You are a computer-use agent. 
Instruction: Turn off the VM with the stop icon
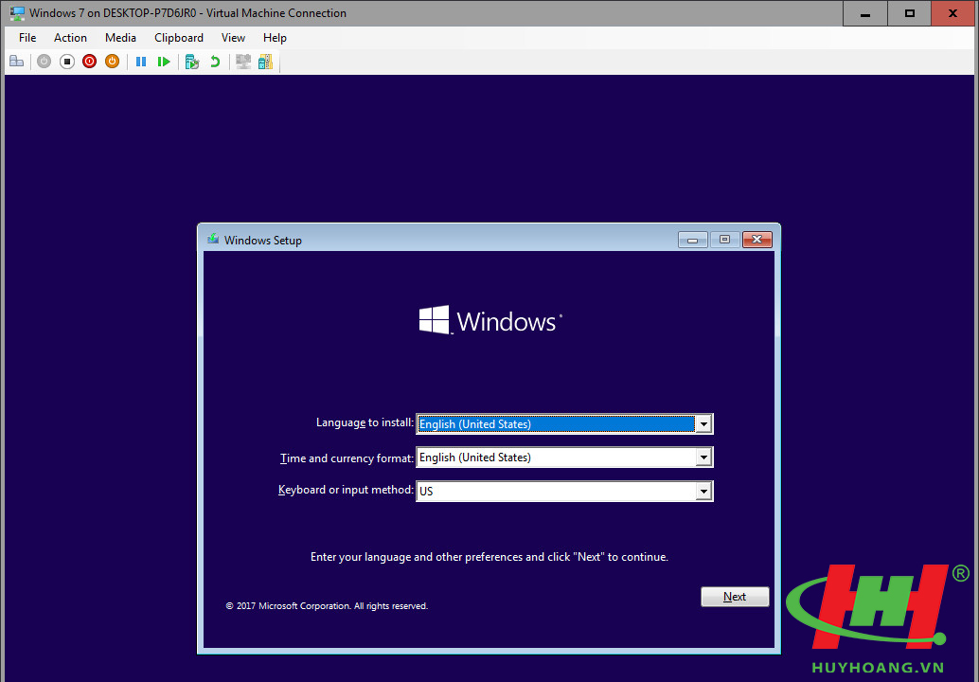[67, 62]
